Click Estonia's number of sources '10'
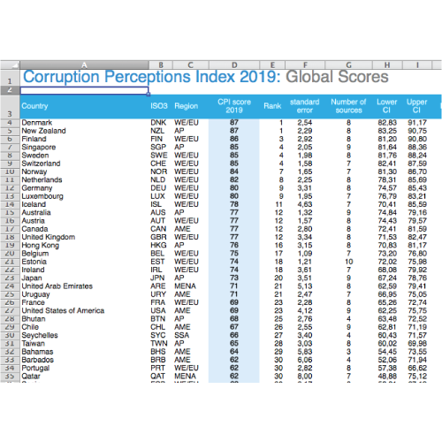 point(349,262)
